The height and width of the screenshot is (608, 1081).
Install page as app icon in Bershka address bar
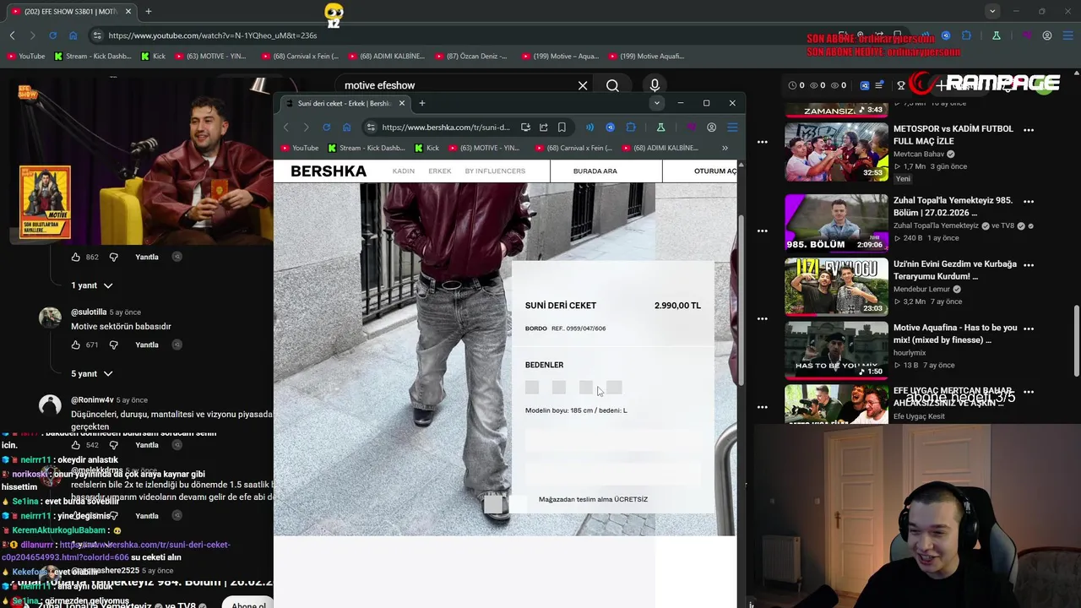pos(525,128)
